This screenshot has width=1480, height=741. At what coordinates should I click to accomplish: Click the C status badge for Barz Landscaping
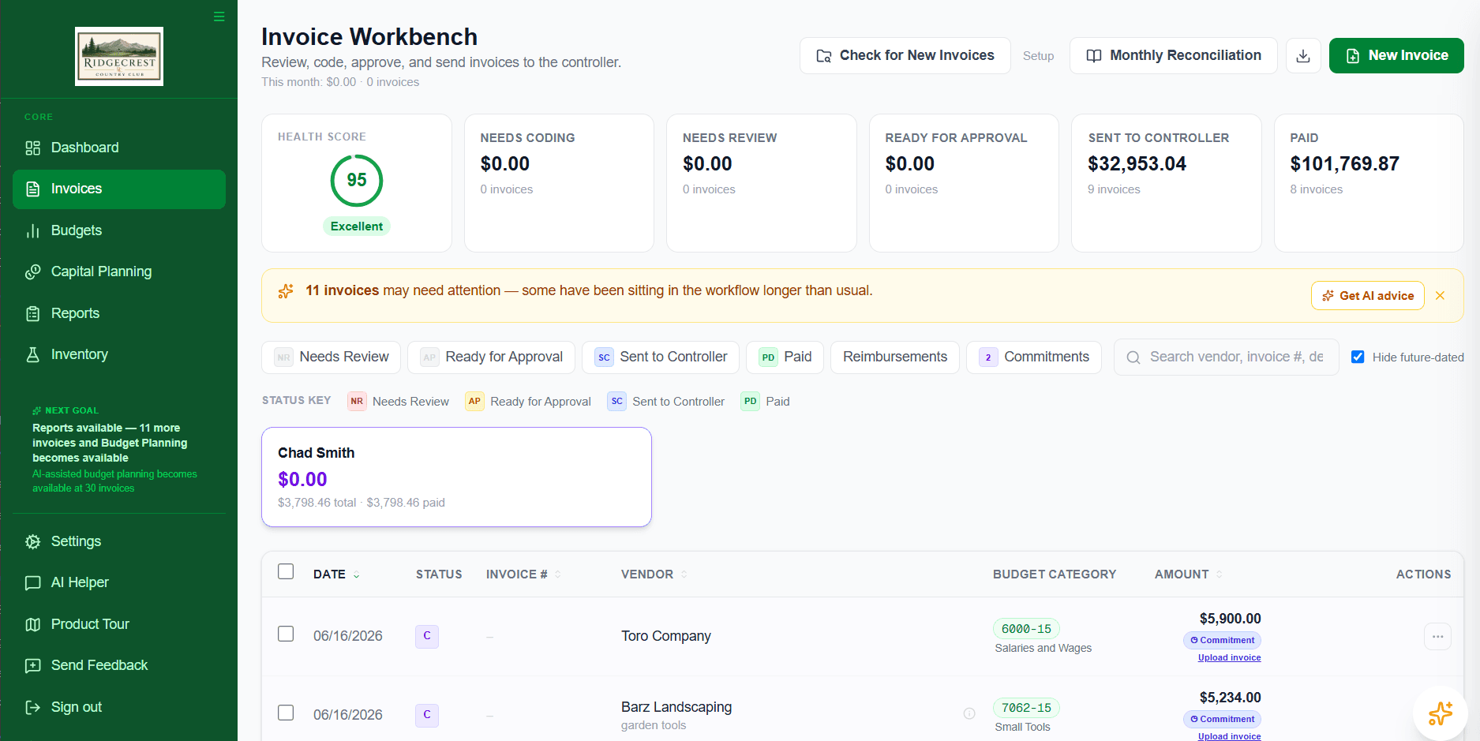(x=427, y=715)
